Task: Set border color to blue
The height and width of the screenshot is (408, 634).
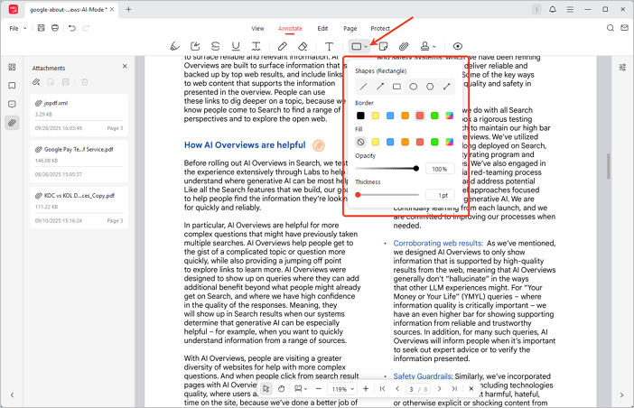Action: pyautogui.click(x=390, y=116)
